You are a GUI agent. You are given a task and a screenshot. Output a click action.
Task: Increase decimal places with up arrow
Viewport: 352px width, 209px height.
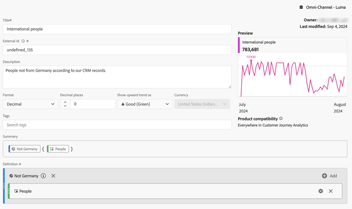click(65, 102)
